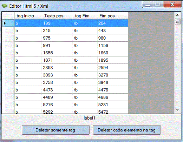
Task: Click the Fim pos column header
Action: (112, 16)
